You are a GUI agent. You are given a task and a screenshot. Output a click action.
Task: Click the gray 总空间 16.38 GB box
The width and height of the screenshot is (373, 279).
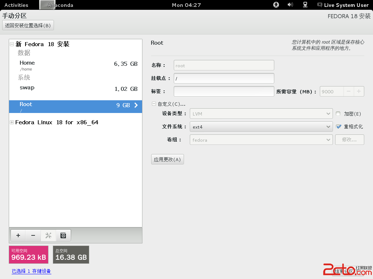[71, 255]
